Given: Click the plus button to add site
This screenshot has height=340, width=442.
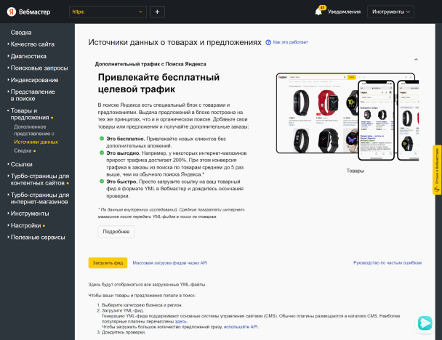Looking at the screenshot, I should tap(158, 12).
